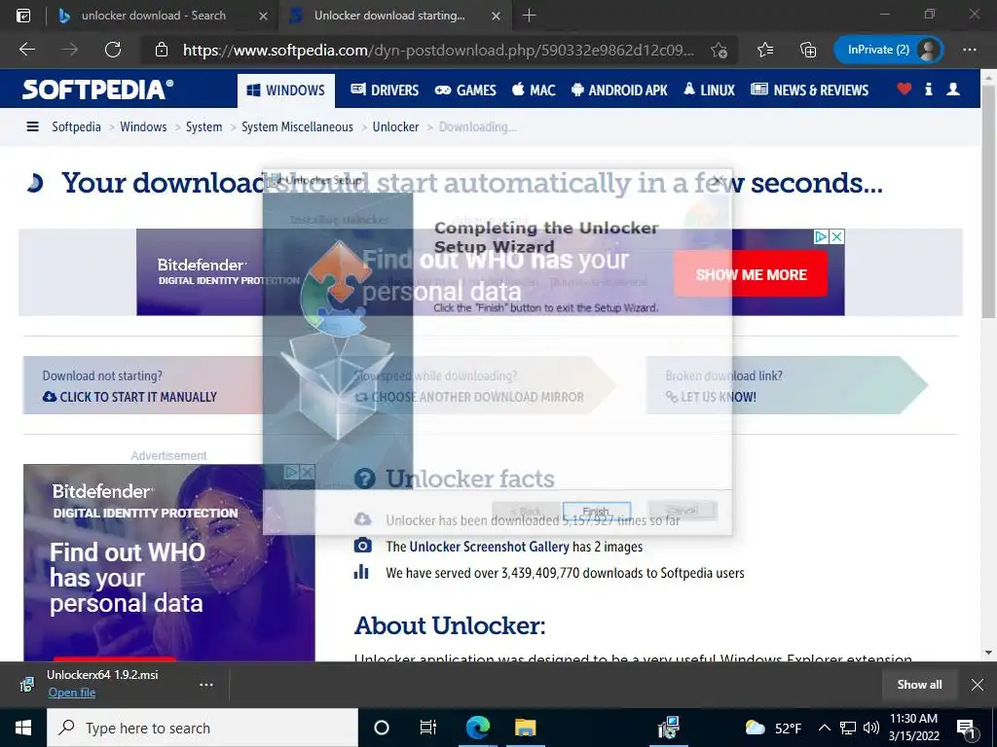Open the network tray icon
This screenshot has height=747, width=997.
point(848,728)
